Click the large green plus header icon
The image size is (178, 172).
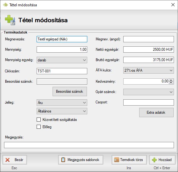coord(10,20)
